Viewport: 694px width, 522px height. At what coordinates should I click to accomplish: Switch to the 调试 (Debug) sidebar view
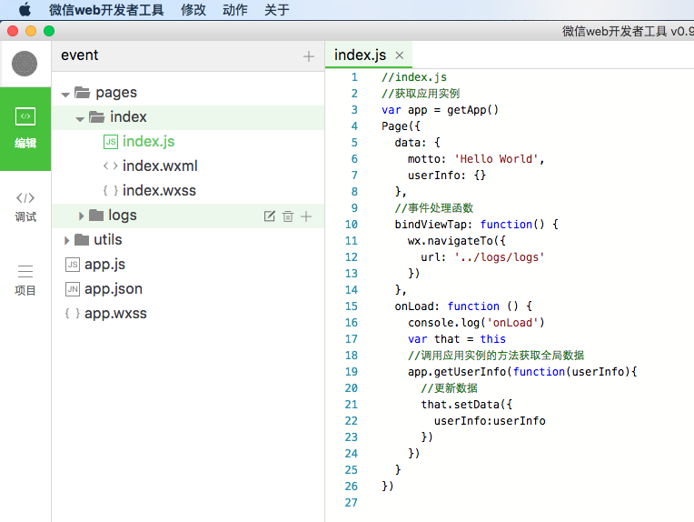point(25,207)
